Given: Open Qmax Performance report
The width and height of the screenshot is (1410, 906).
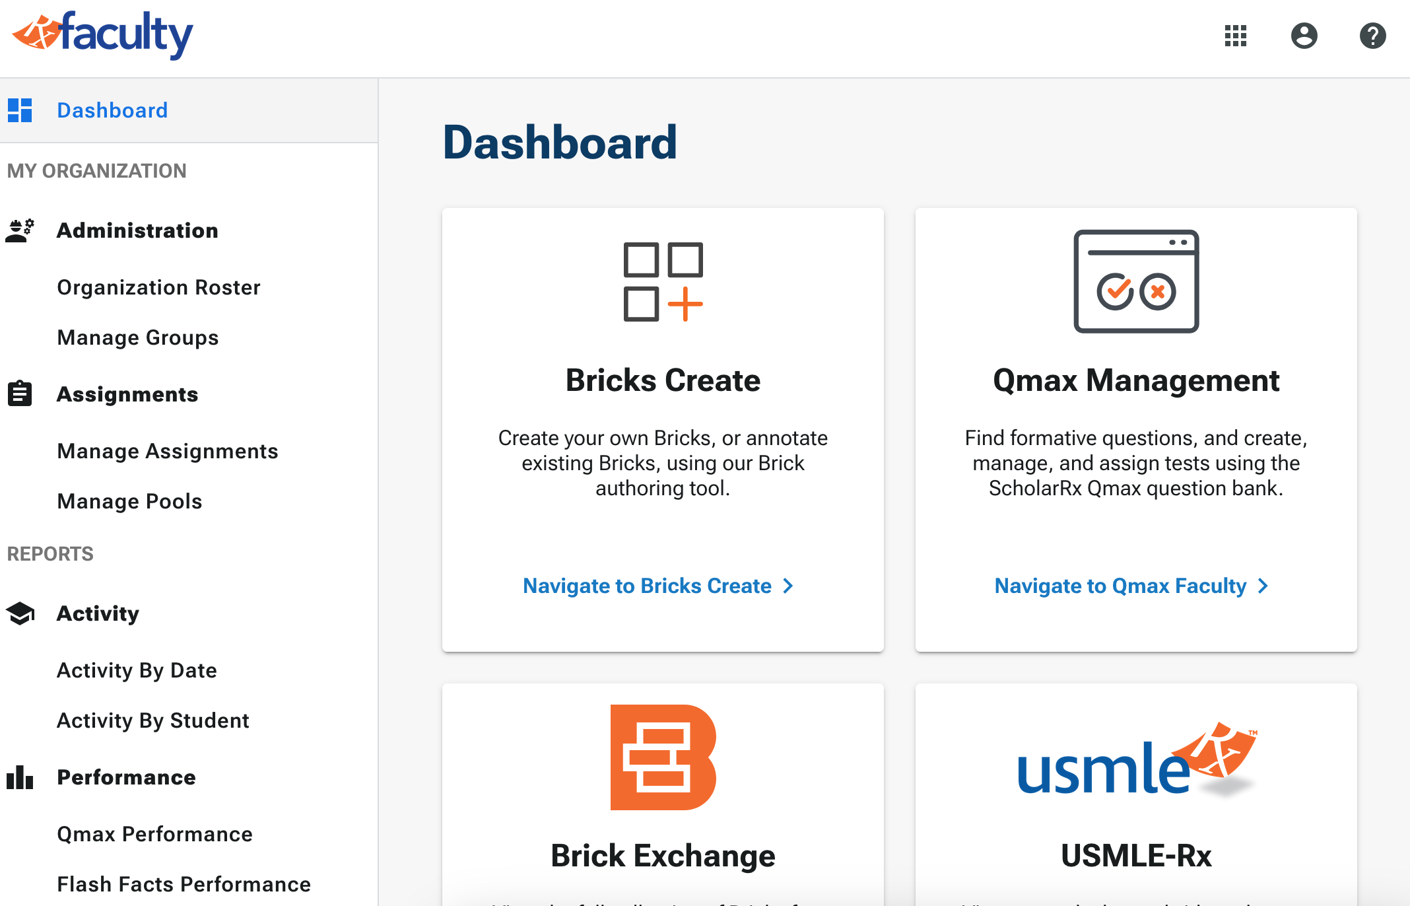Looking at the screenshot, I should 155,834.
